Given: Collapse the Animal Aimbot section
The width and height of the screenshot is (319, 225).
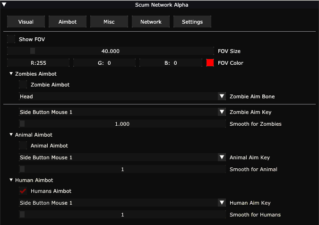Looking at the screenshot, I should [x=11, y=135].
